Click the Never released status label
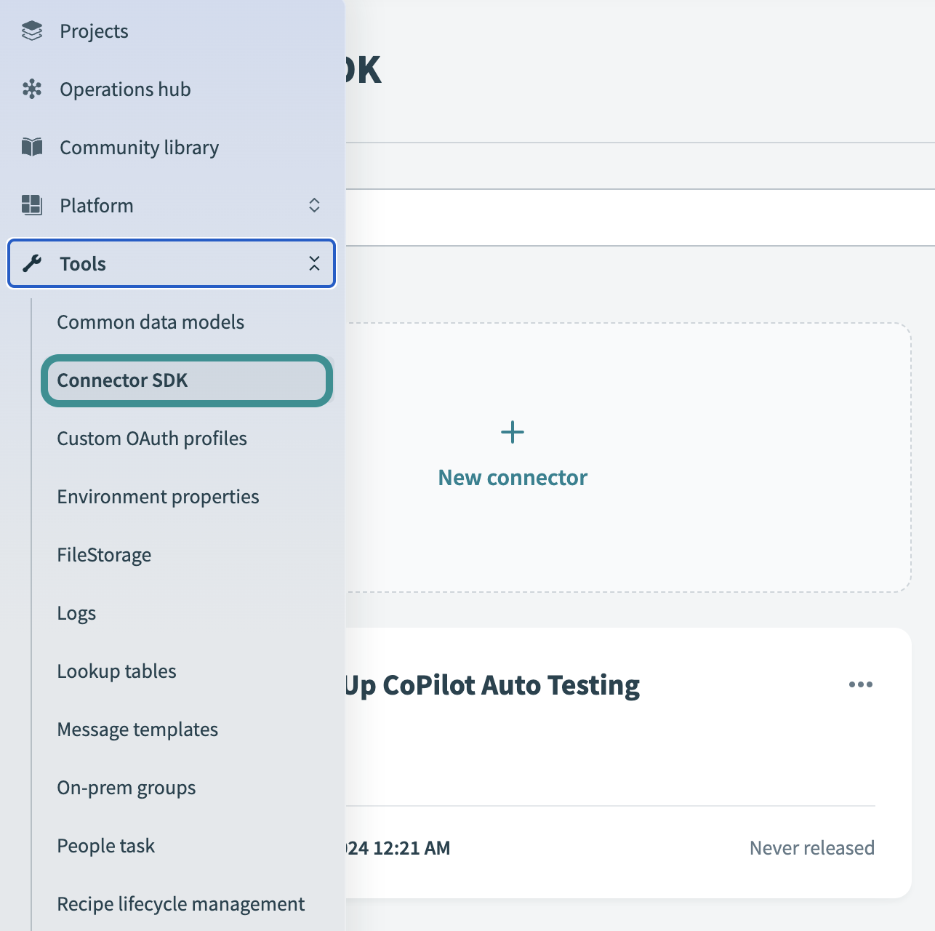 (811, 847)
